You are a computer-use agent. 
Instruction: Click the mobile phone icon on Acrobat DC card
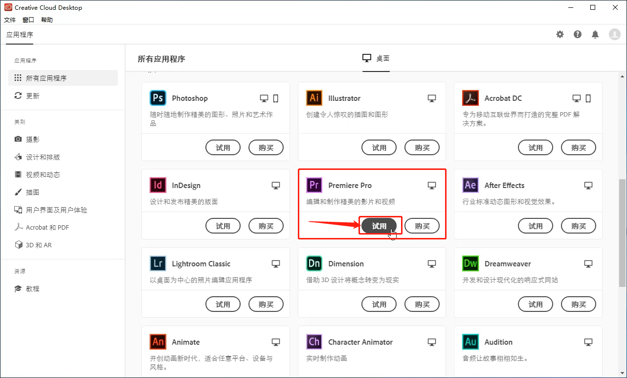coord(588,98)
